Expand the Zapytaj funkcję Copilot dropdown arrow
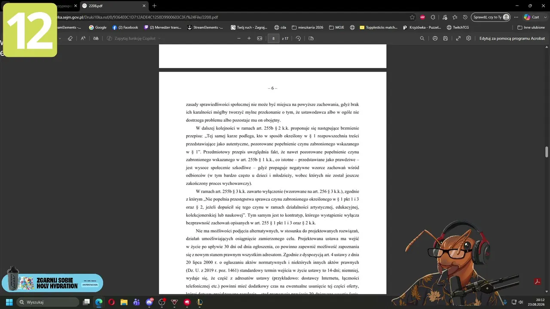 [x=159, y=38]
